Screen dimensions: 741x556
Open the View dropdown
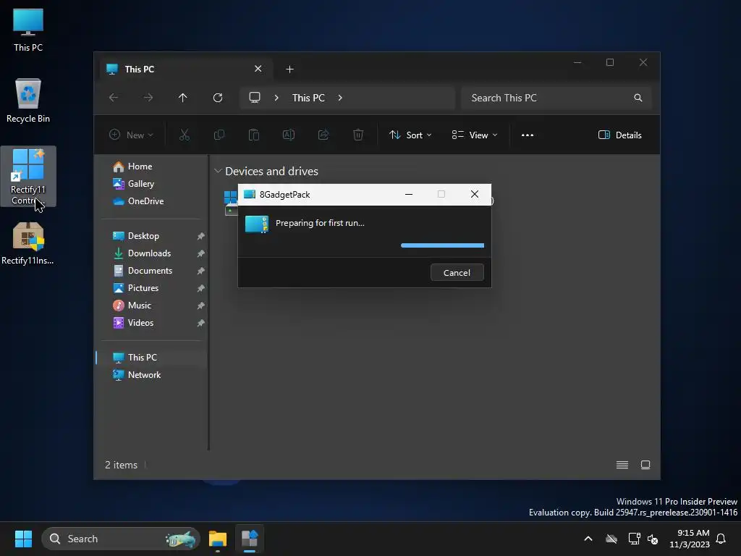coord(475,135)
